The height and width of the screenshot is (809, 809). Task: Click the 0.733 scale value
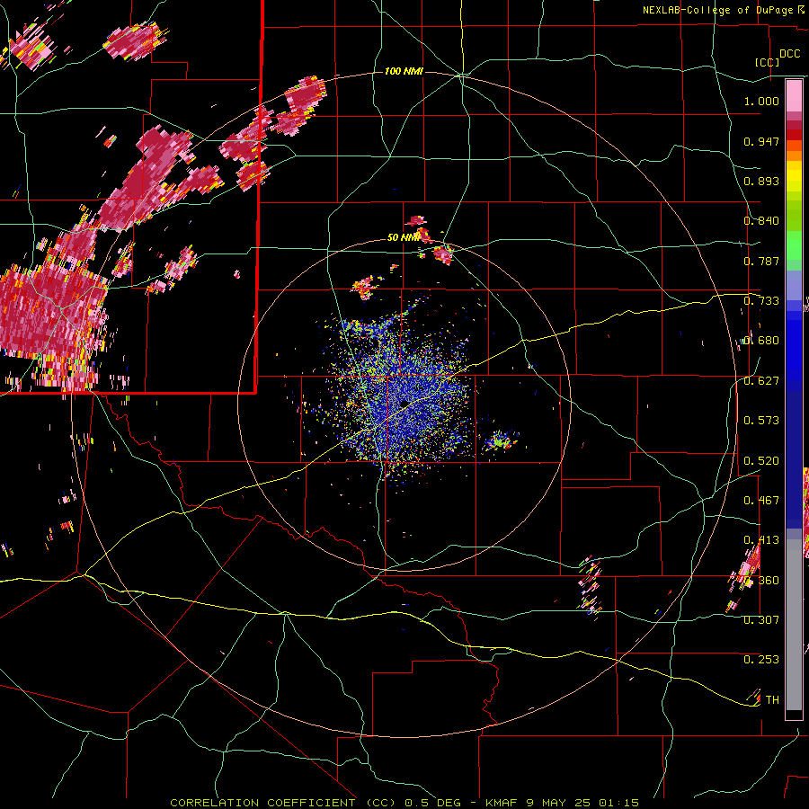coord(761,301)
